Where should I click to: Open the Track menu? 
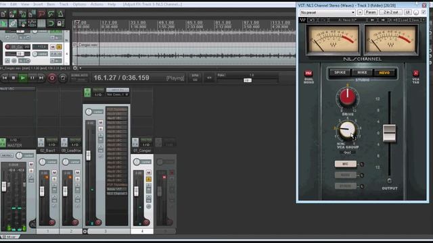click(x=64, y=4)
